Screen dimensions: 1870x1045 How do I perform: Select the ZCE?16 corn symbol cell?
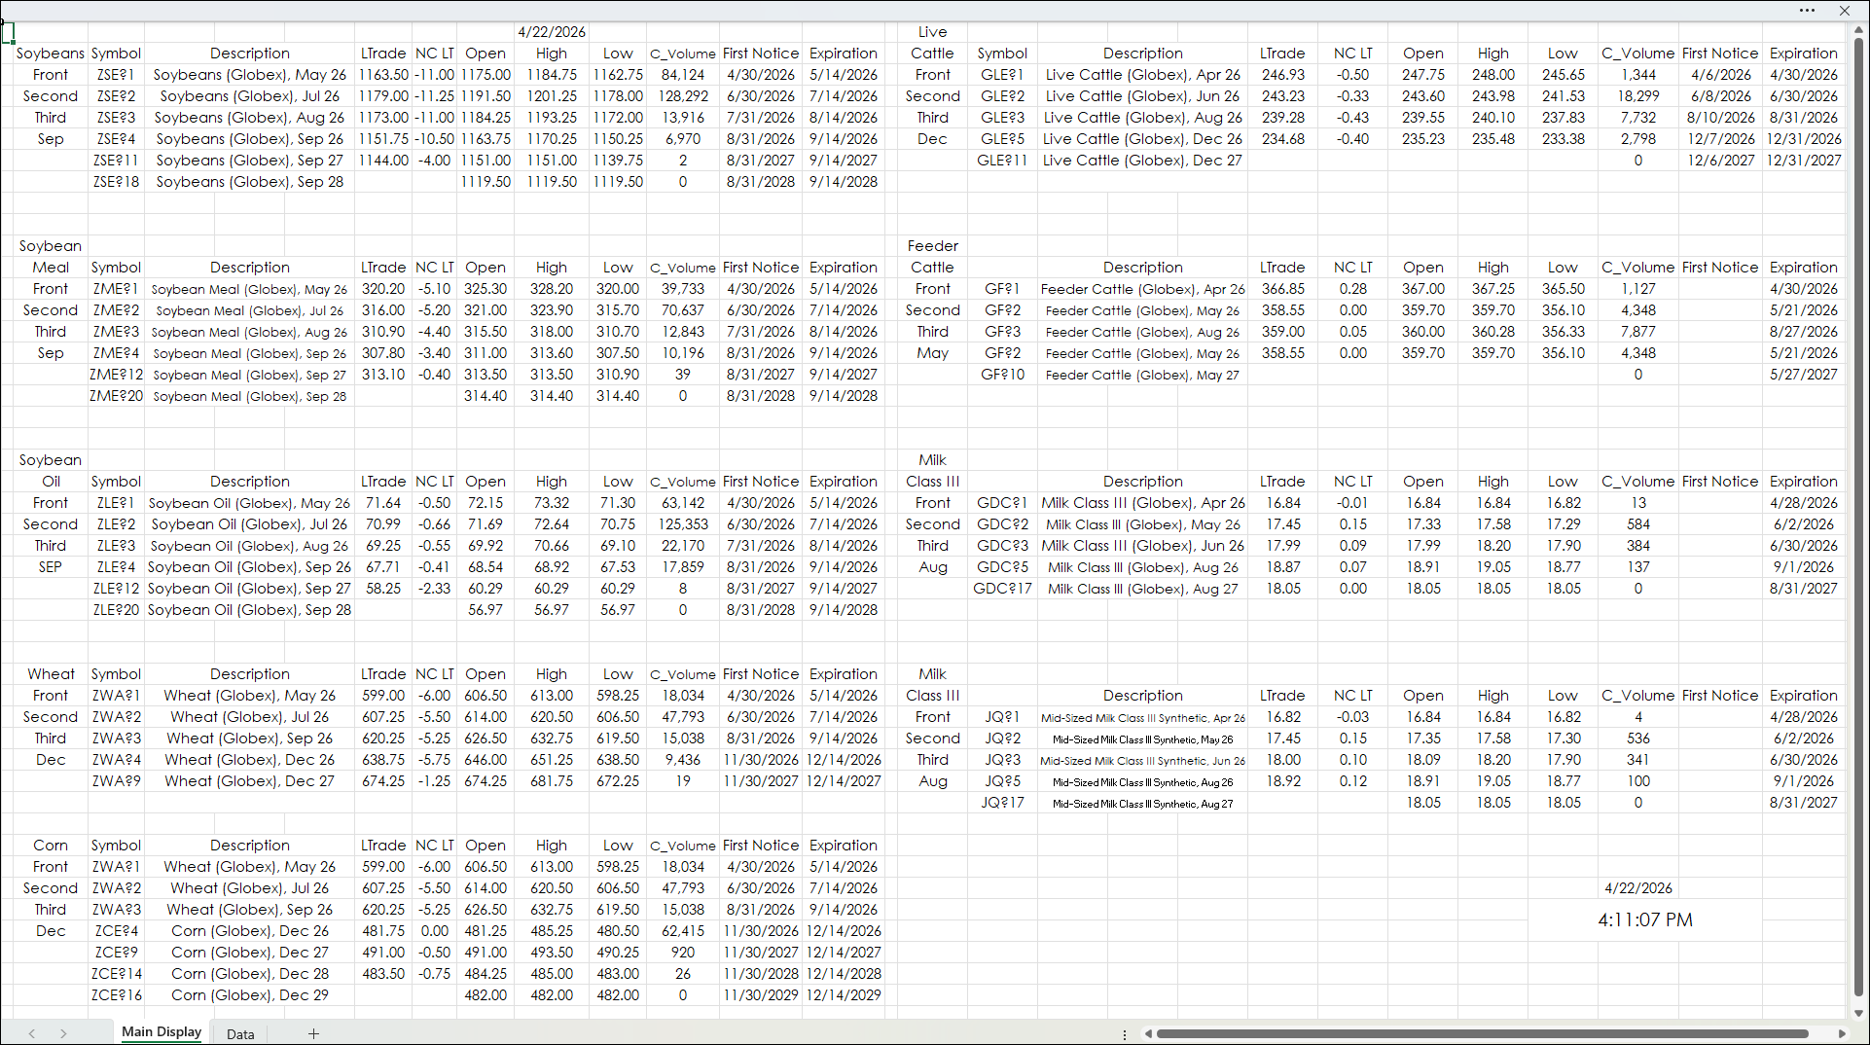pos(116,995)
